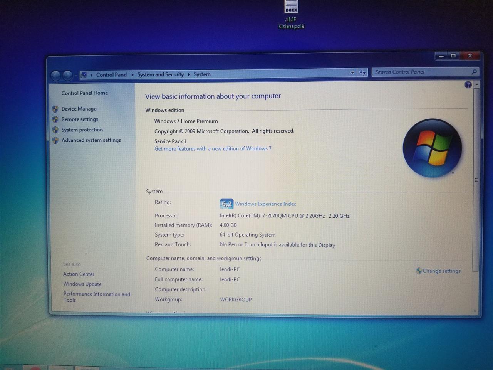Click the shield icon beside Device Manager
This screenshot has width=493, height=370.
pos(55,109)
